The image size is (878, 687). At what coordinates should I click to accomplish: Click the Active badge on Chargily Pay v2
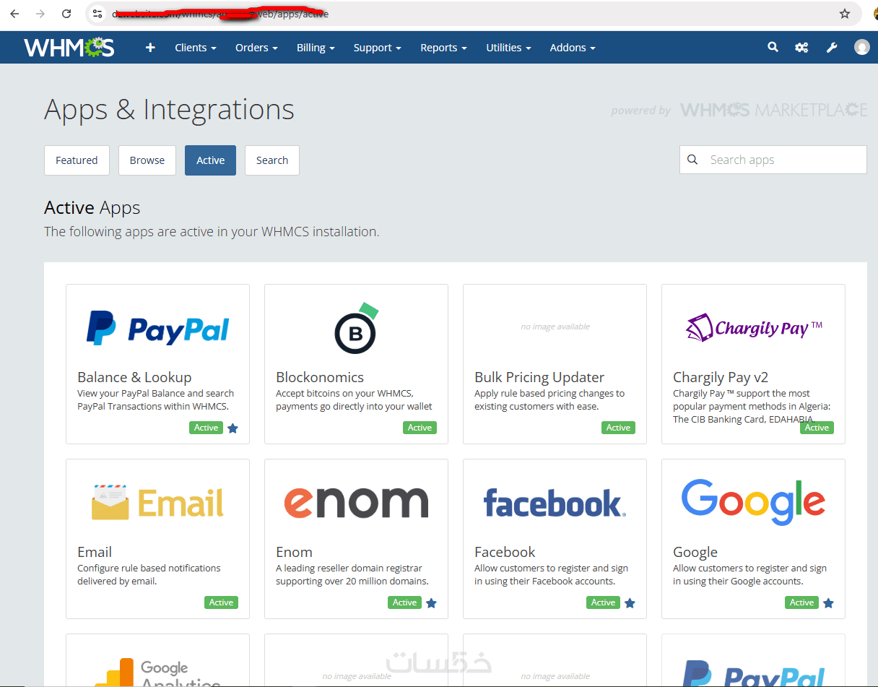(x=817, y=428)
